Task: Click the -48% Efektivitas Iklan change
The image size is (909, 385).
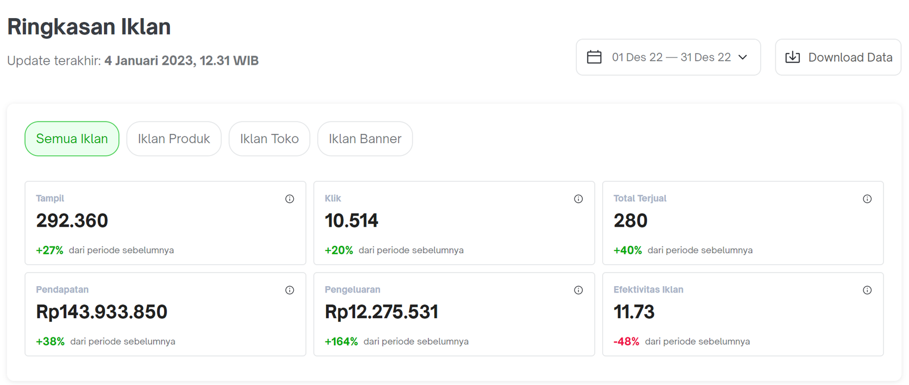Action: tap(626, 341)
